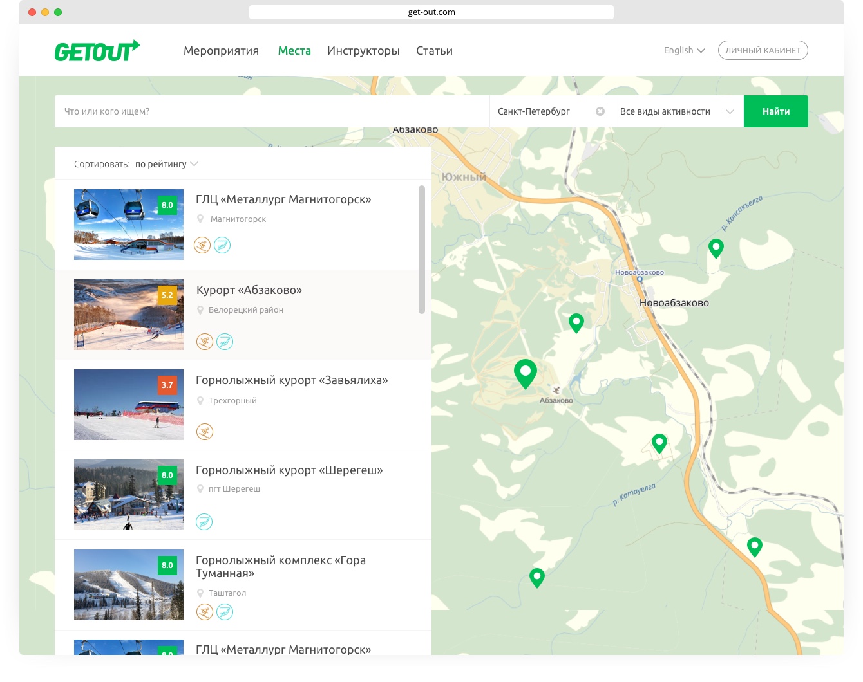Click snowboard icon under Шерегеш

[204, 522]
